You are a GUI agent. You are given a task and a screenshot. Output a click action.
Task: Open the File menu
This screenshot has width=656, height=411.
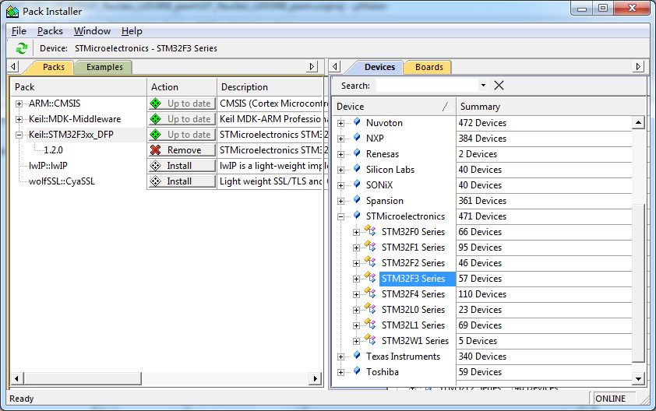click(x=19, y=31)
